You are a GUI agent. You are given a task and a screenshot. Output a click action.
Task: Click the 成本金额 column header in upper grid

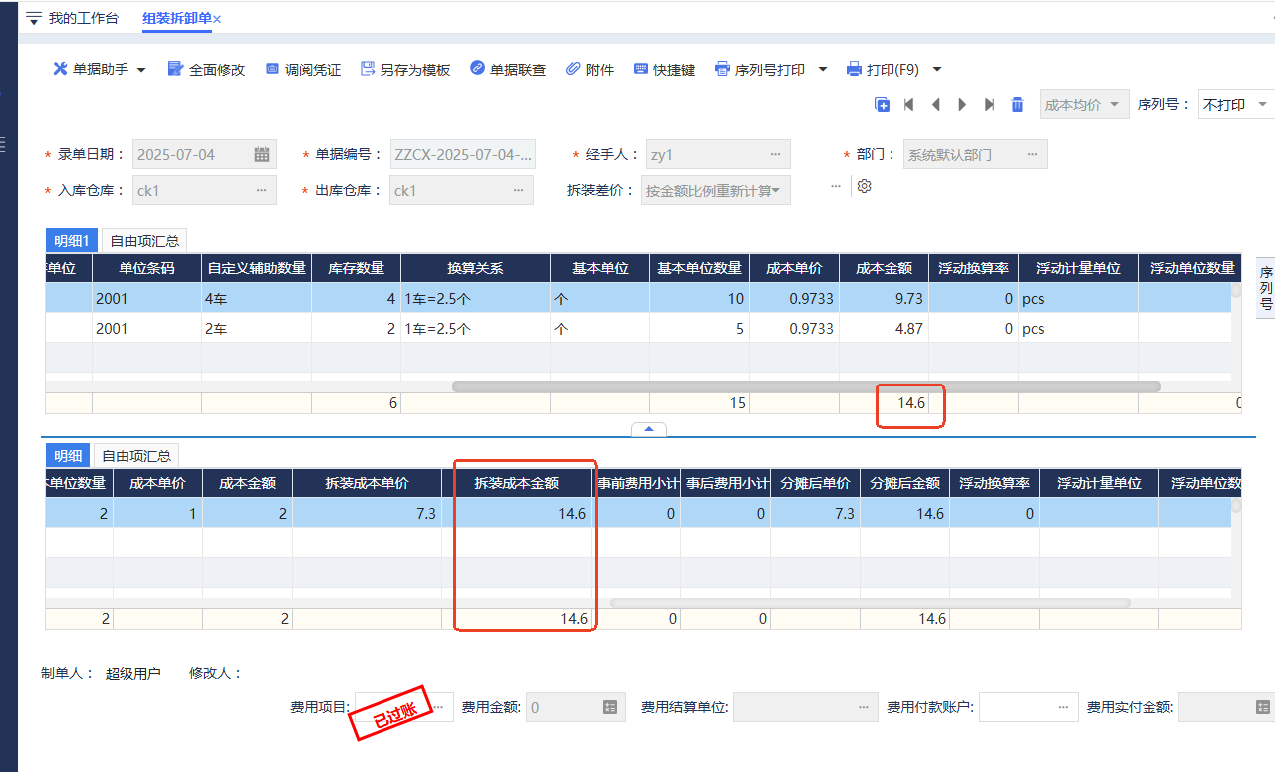point(884,268)
